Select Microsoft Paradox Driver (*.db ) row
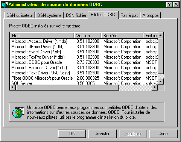Viewport: 181px width, 142px height. [x=84, y=68]
